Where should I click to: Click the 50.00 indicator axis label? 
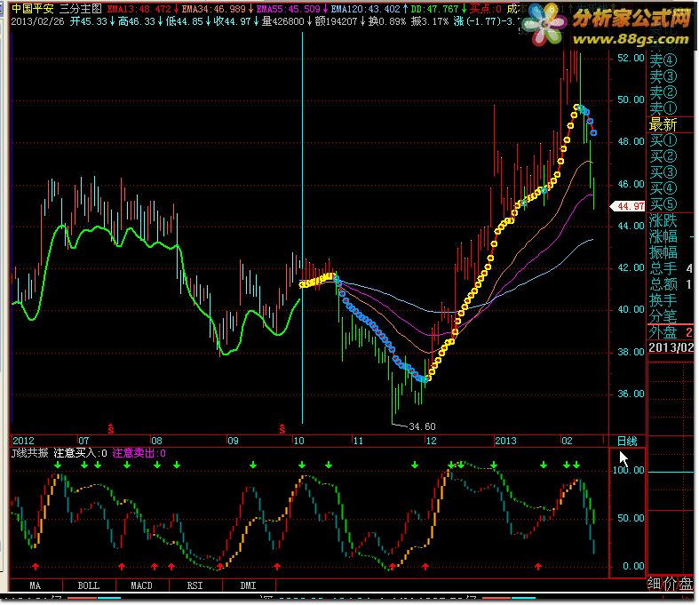point(631,518)
